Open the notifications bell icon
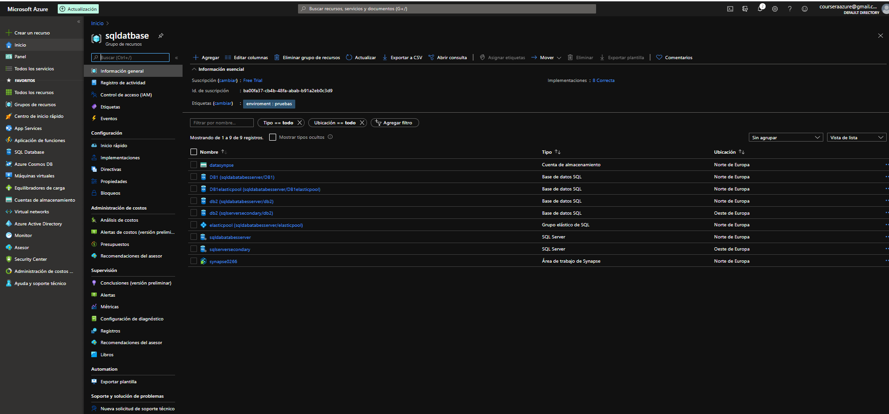This screenshot has height=414, width=889. click(760, 9)
